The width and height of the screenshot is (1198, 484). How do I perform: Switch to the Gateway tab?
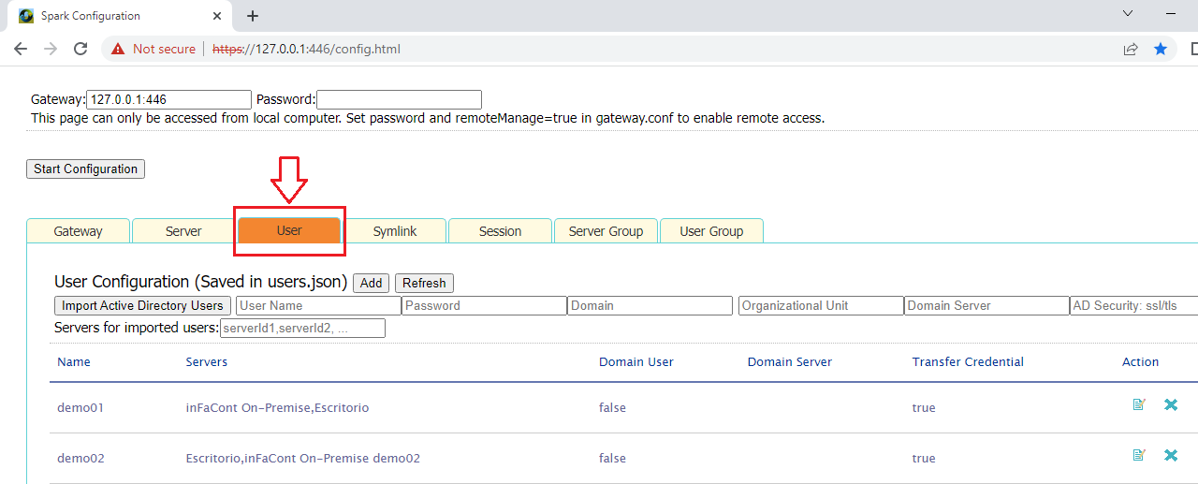coord(79,231)
